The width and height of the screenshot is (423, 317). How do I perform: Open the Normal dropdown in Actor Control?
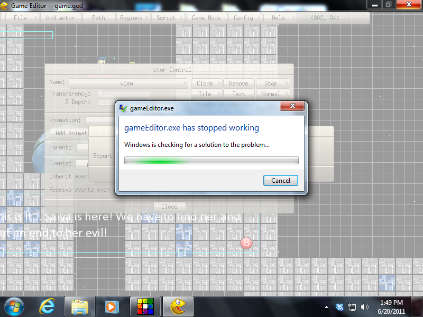coord(273,94)
